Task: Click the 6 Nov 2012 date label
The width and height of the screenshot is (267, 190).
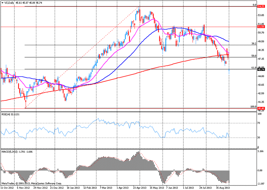Action: 23,188
